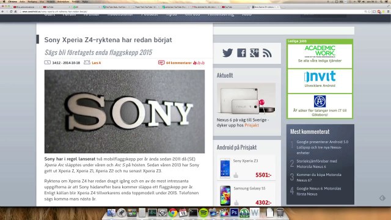Click the flame icons after kommentarer
391x220 pixels.
click(x=199, y=63)
